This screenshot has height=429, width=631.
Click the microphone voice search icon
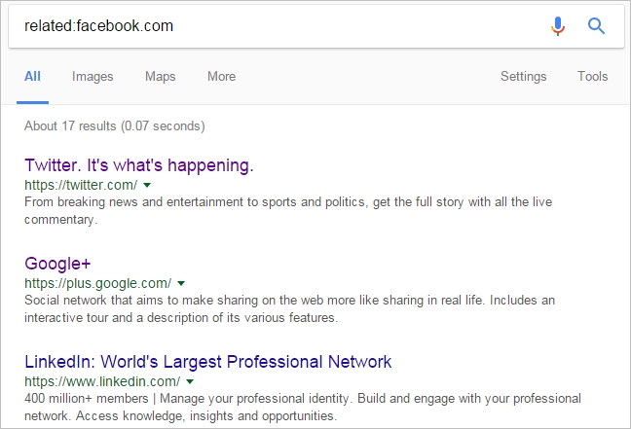(558, 26)
